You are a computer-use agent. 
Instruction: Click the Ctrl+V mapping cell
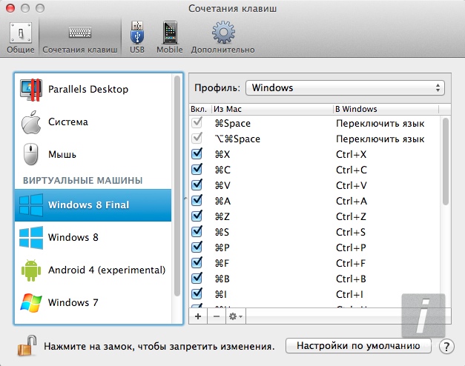click(x=352, y=185)
